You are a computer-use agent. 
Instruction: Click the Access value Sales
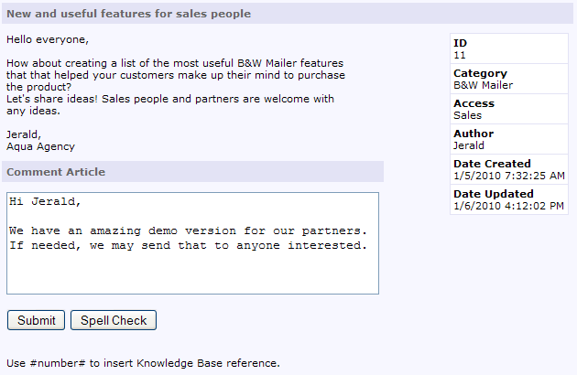pyautogui.click(x=467, y=115)
